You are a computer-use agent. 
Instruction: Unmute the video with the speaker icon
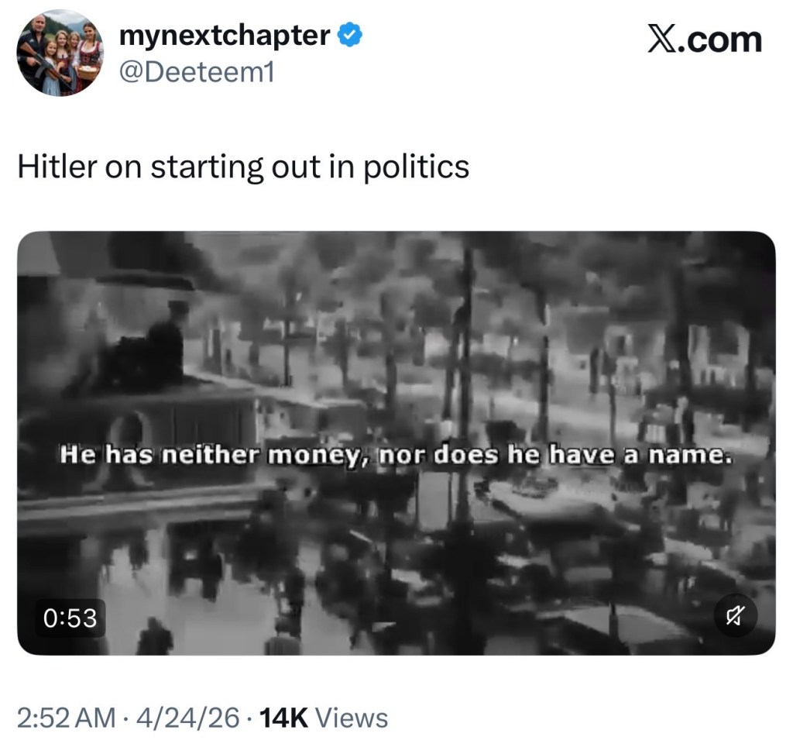734,617
